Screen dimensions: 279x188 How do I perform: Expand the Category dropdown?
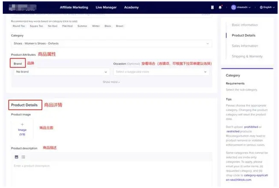coord(112,43)
